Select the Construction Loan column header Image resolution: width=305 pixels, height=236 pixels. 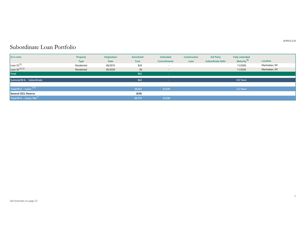click(191, 59)
